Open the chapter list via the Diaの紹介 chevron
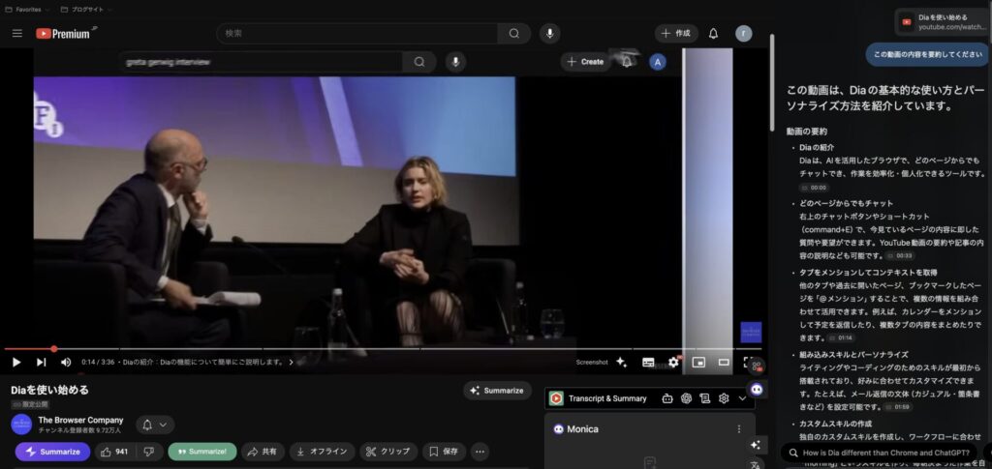This screenshot has height=469, width=992. coord(291,363)
